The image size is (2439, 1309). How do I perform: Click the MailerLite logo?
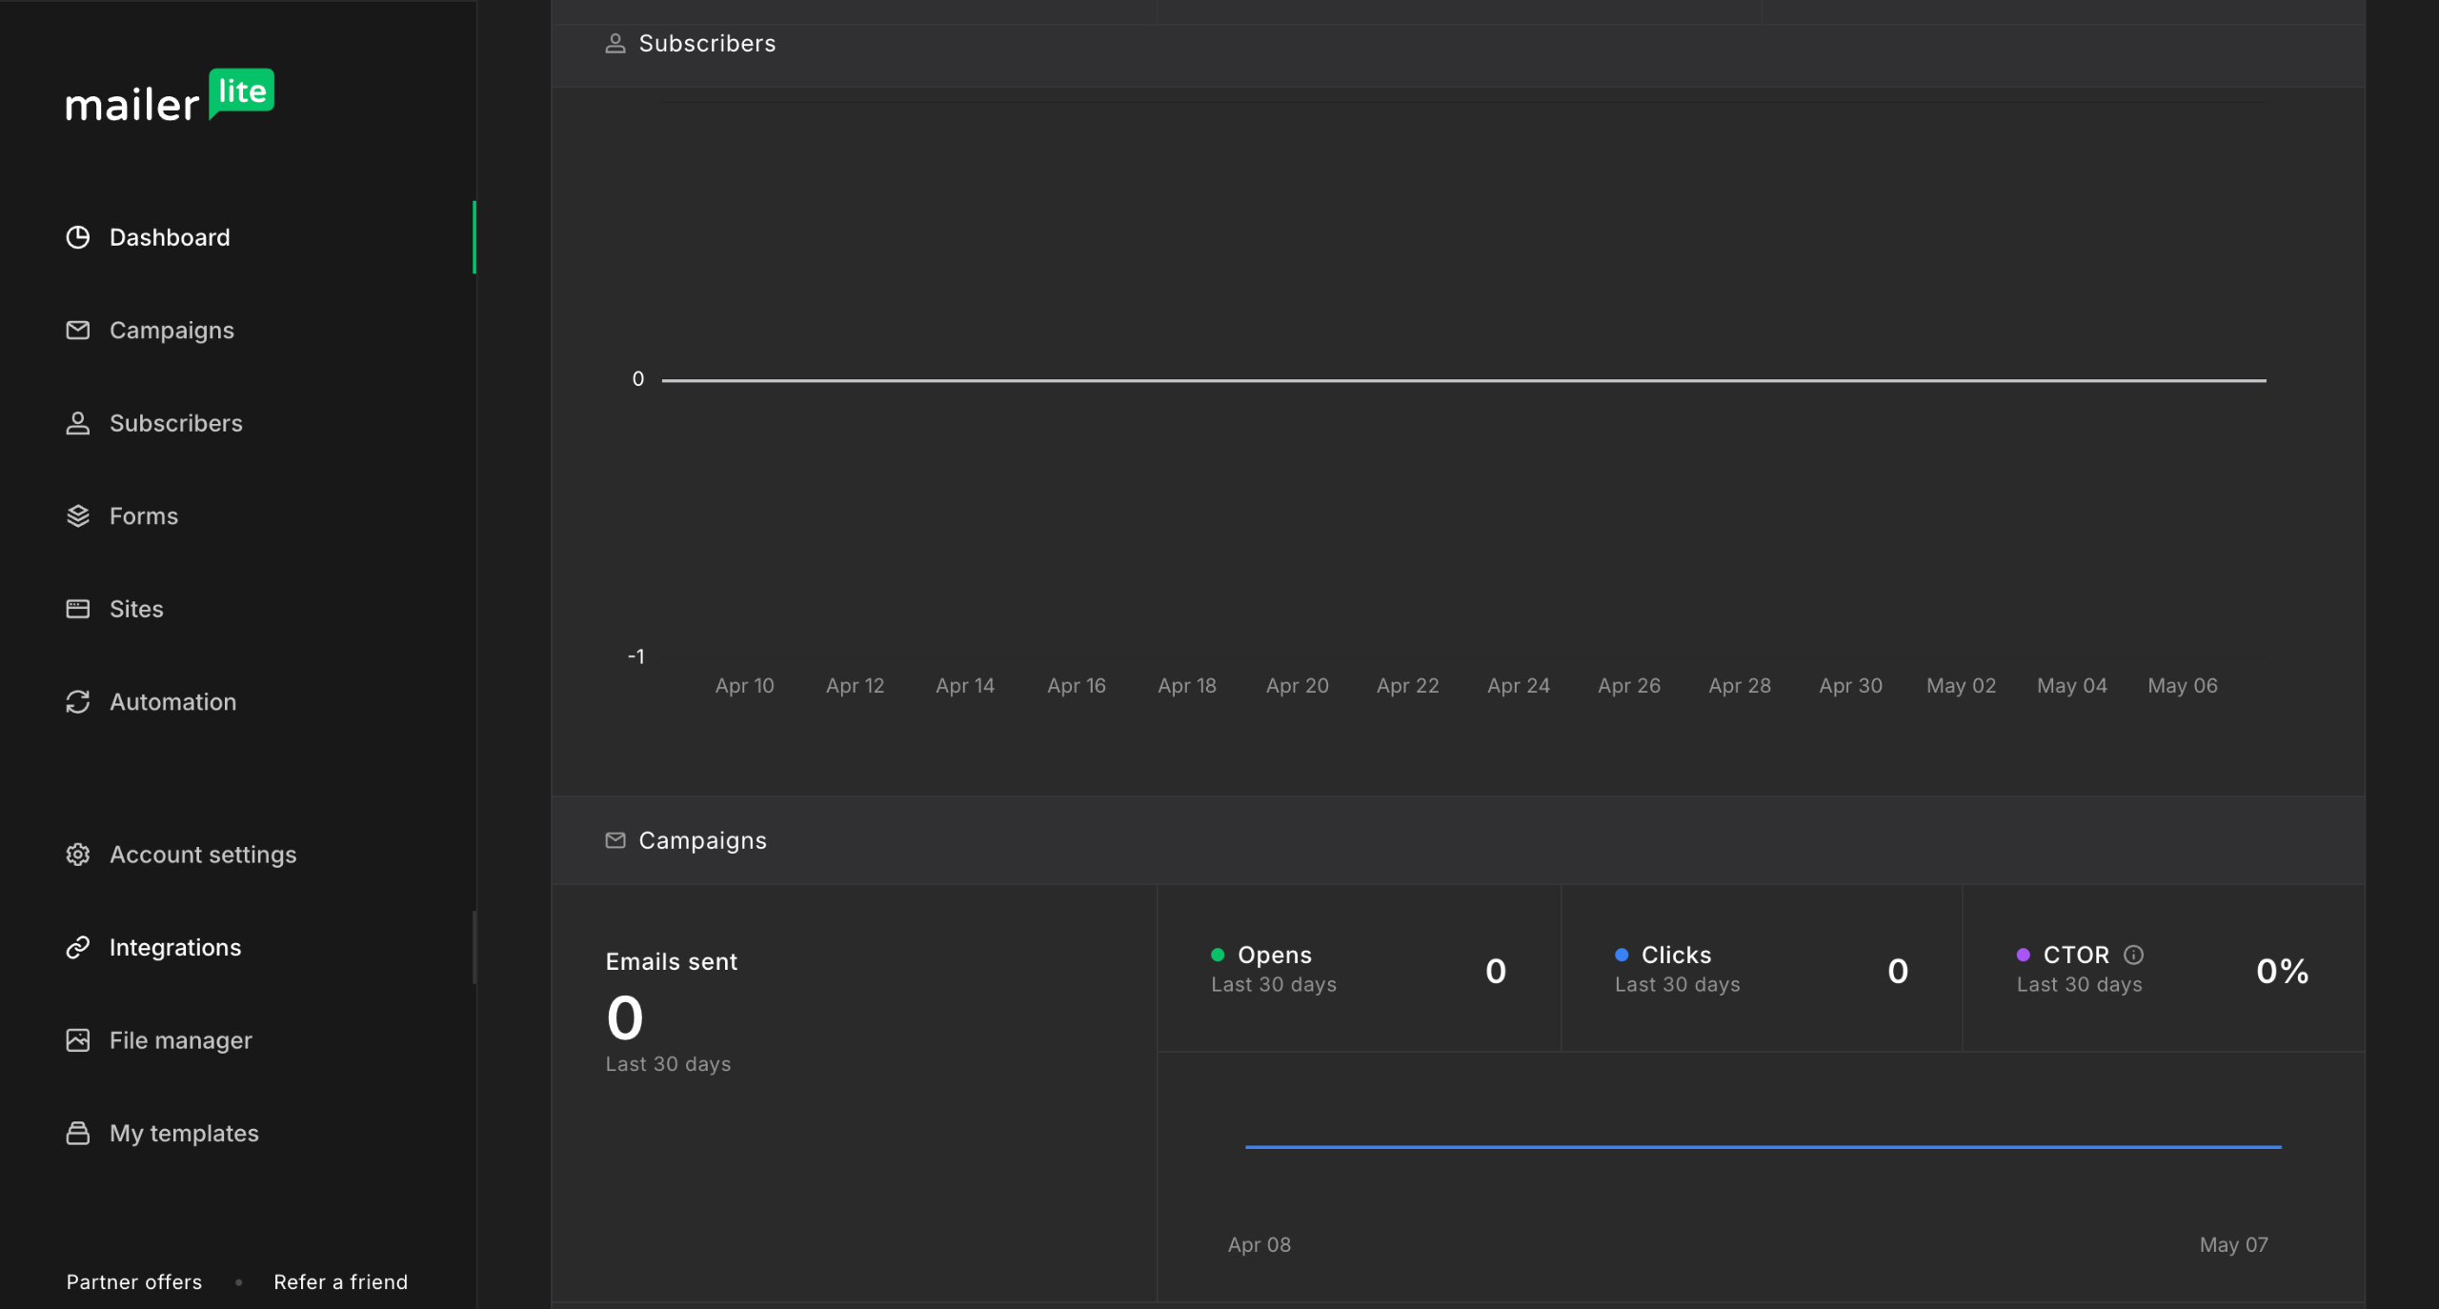(x=170, y=95)
